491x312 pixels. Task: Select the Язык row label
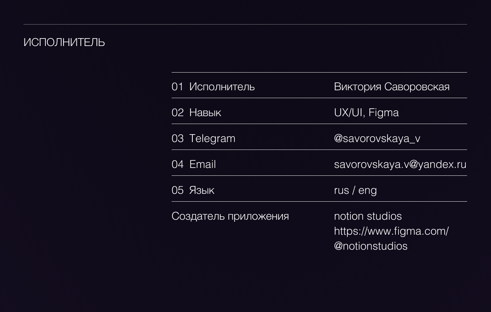(x=202, y=190)
